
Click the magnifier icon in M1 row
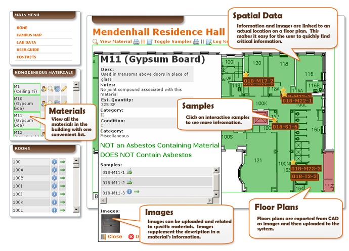[x=51, y=89]
